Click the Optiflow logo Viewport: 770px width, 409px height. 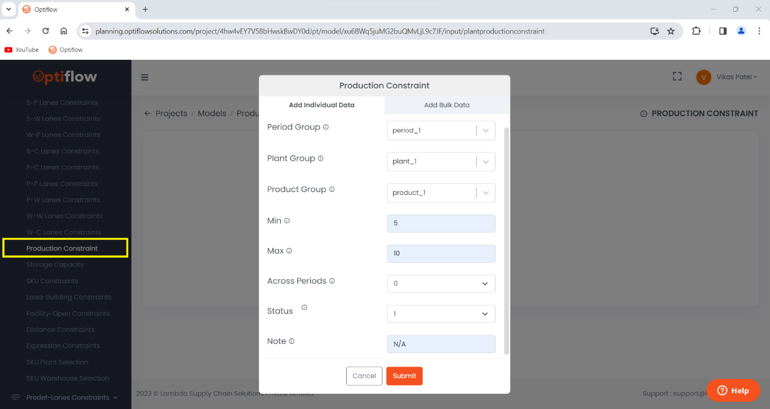point(65,77)
